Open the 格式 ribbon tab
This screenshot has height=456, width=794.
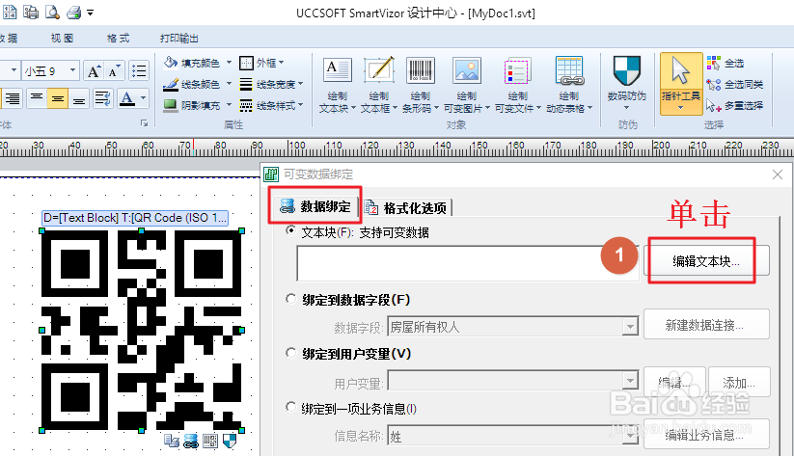[x=118, y=38]
